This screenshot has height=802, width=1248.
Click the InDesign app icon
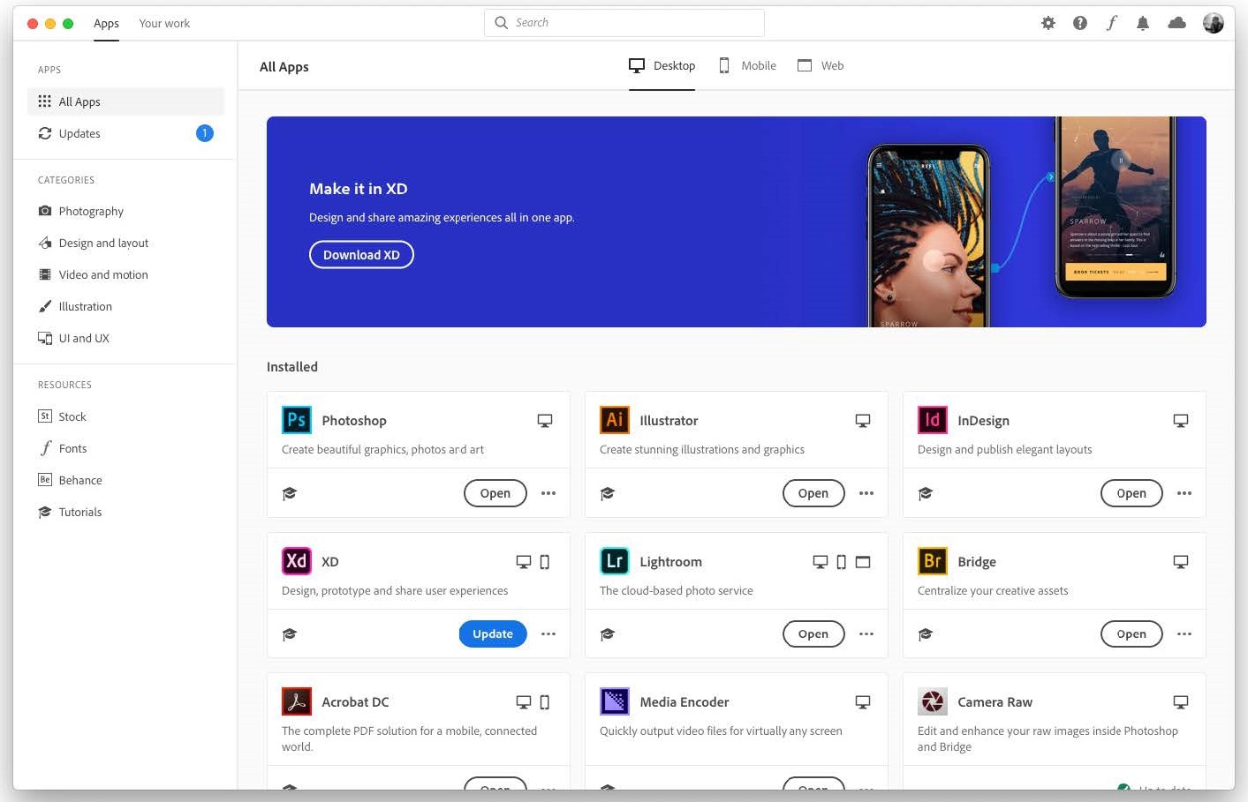pyautogui.click(x=933, y=420)
